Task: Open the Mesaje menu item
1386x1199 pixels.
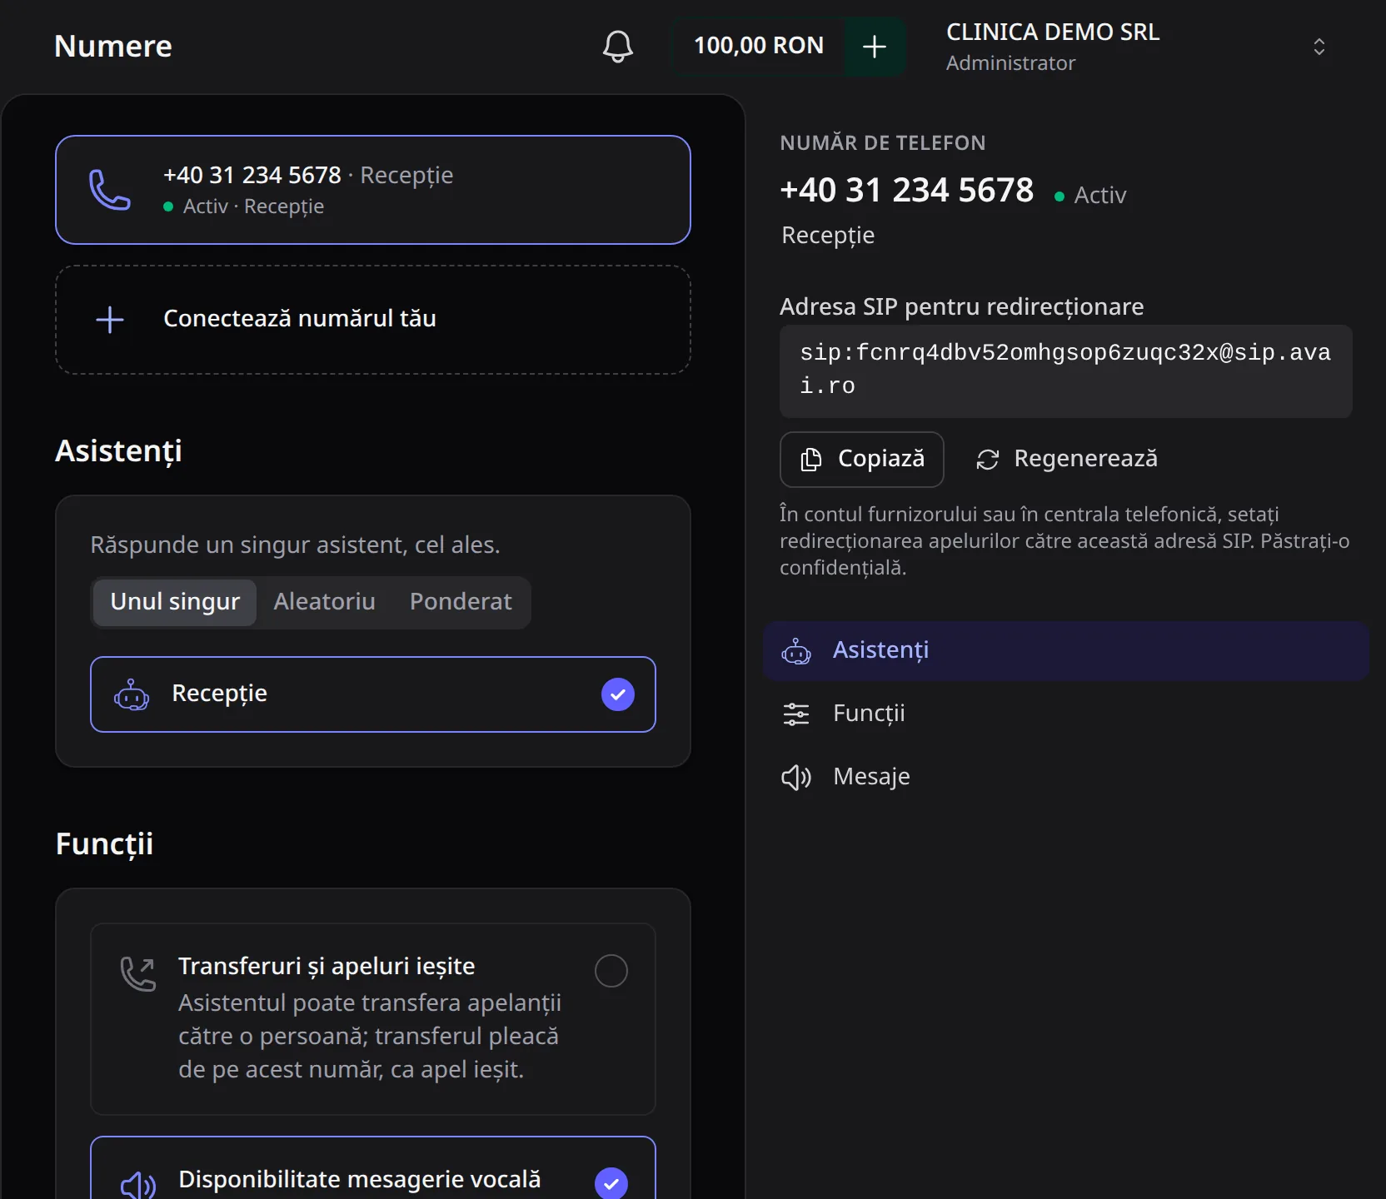Action: click(x=1066, y=778)
